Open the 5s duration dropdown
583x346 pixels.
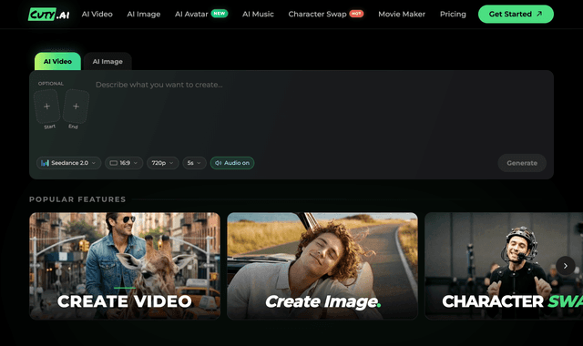194,163
